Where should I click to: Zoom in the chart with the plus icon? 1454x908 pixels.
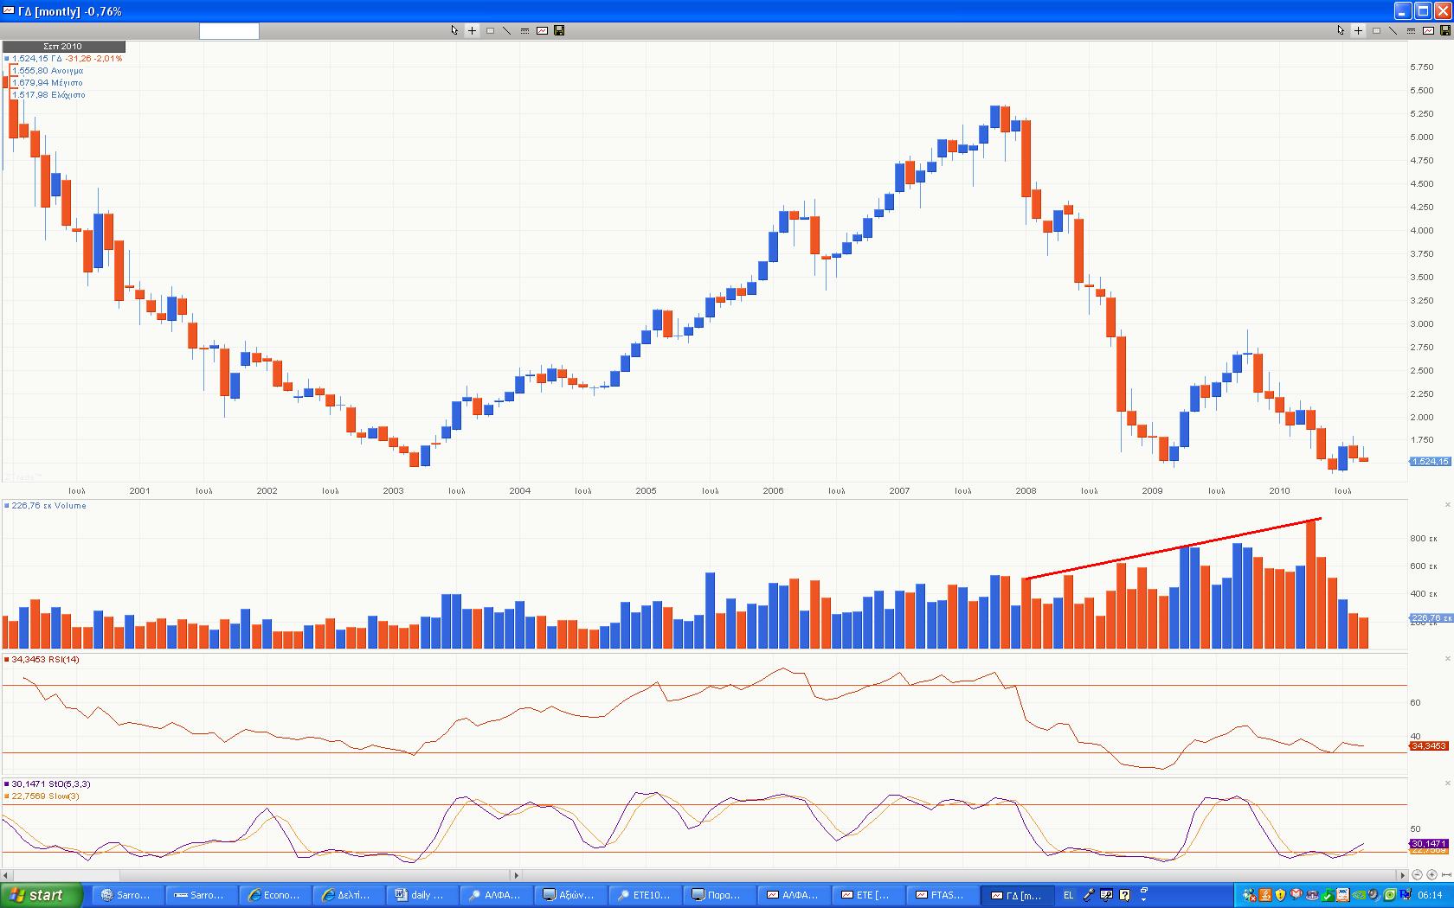tap(1431, 875)
